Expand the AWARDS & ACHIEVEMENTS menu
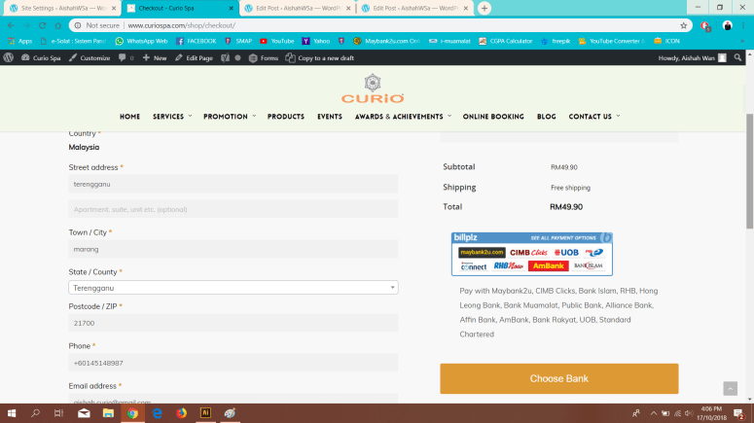 pos(403,117)
